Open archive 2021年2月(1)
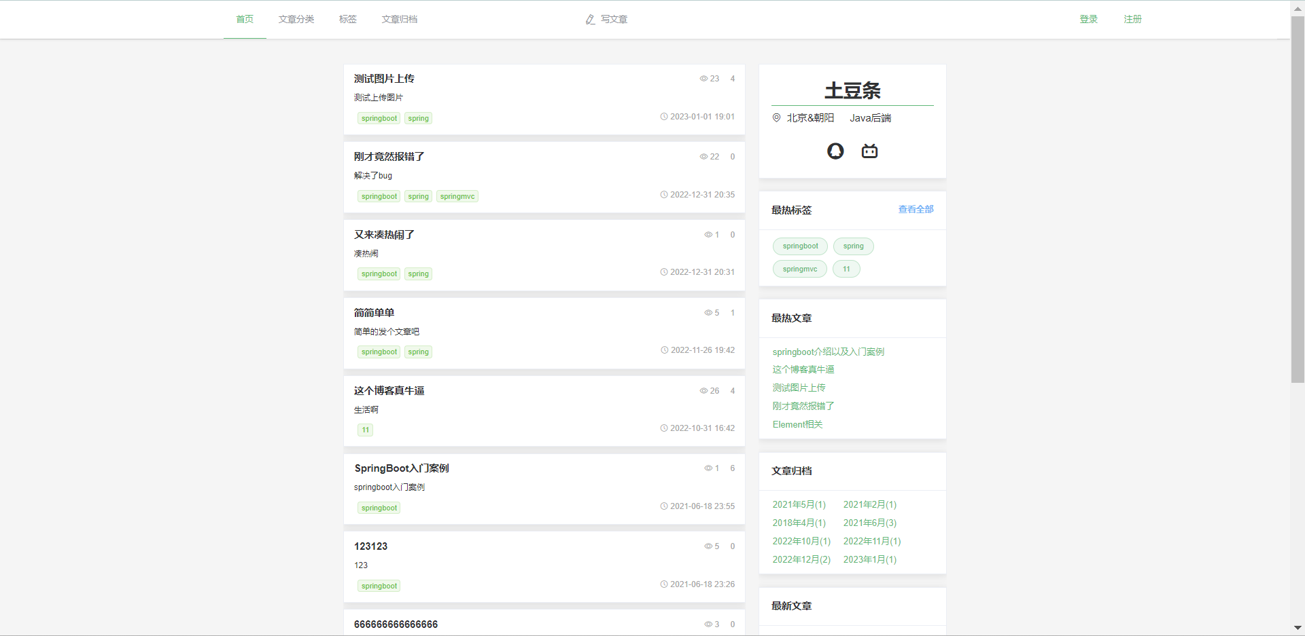This screenshot has height=636, width=1305. click(x=870, y=505)
